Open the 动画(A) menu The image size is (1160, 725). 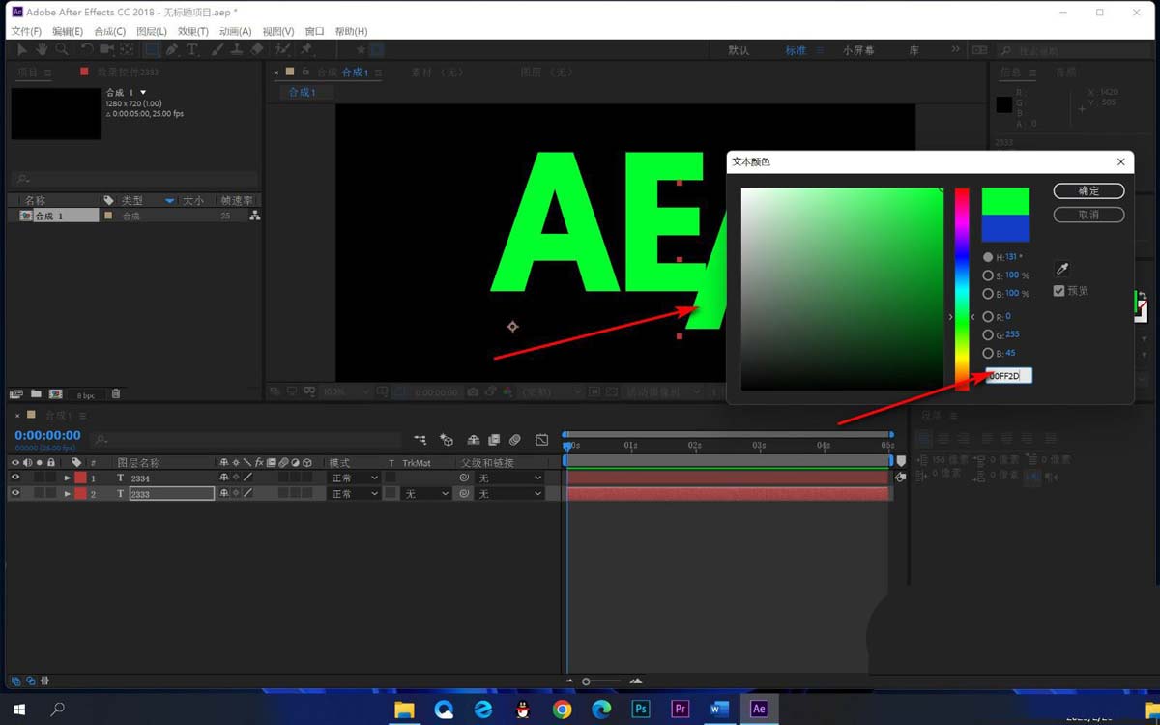click(x=236, y=31)
